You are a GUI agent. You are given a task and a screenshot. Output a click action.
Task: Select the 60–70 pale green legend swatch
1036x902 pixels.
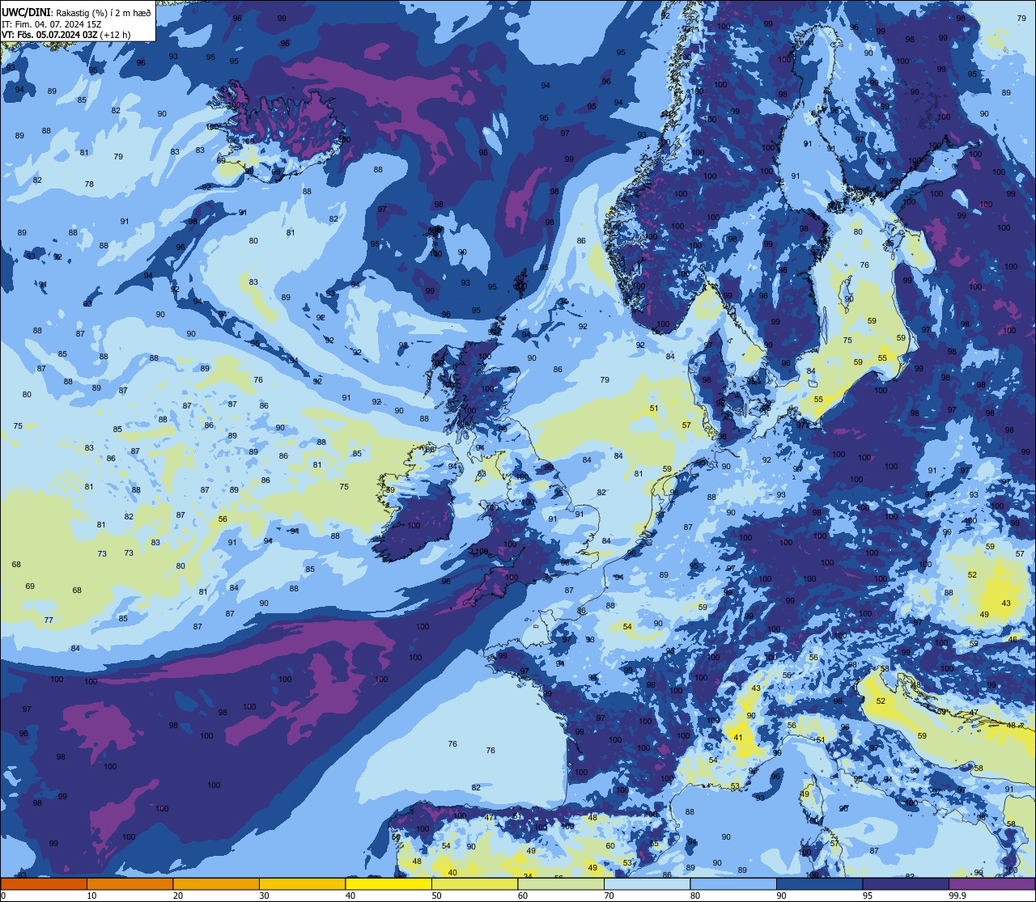(x=561, y=883)
